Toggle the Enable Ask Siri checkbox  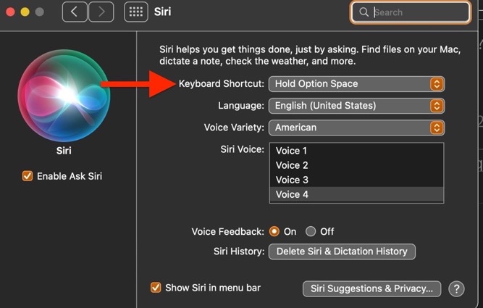(28, 176)
